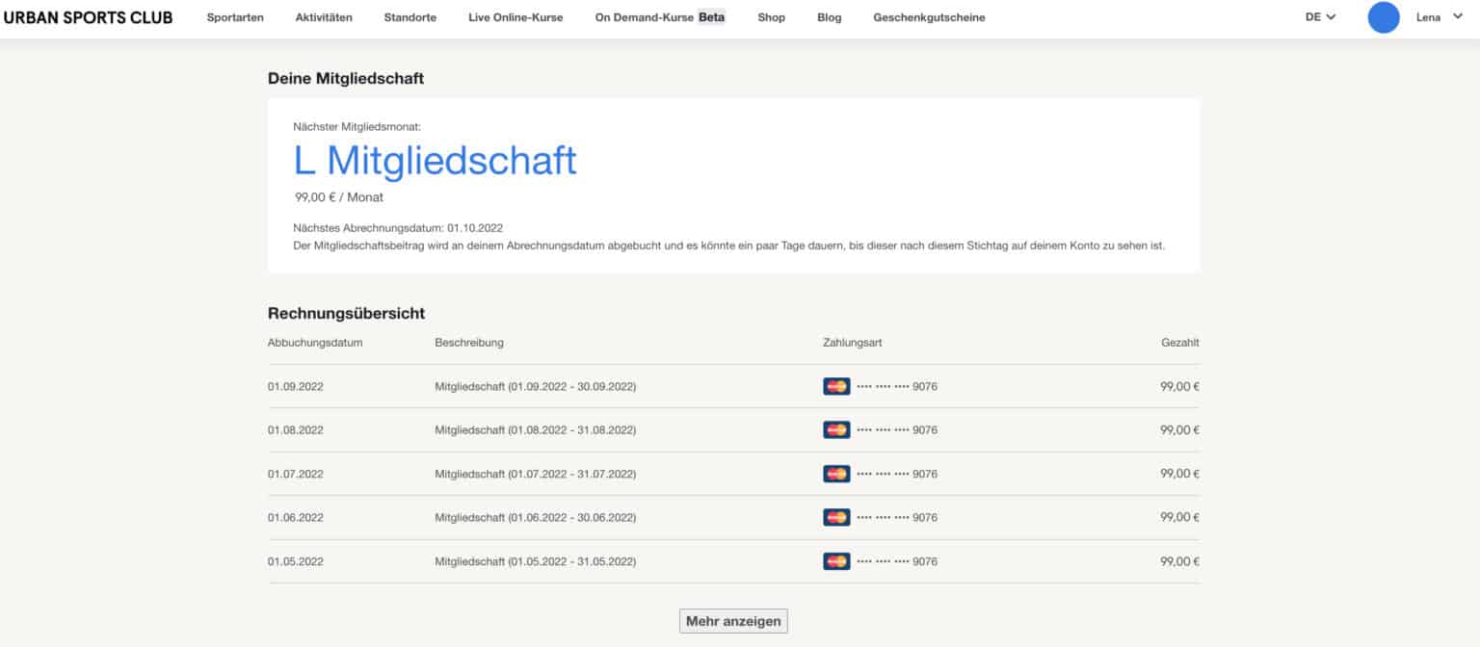Click 99,00 € amount in 01.06.2022 row
Image resolution: width=1480 pixels, height=647 pixels.
point(1179,517)
